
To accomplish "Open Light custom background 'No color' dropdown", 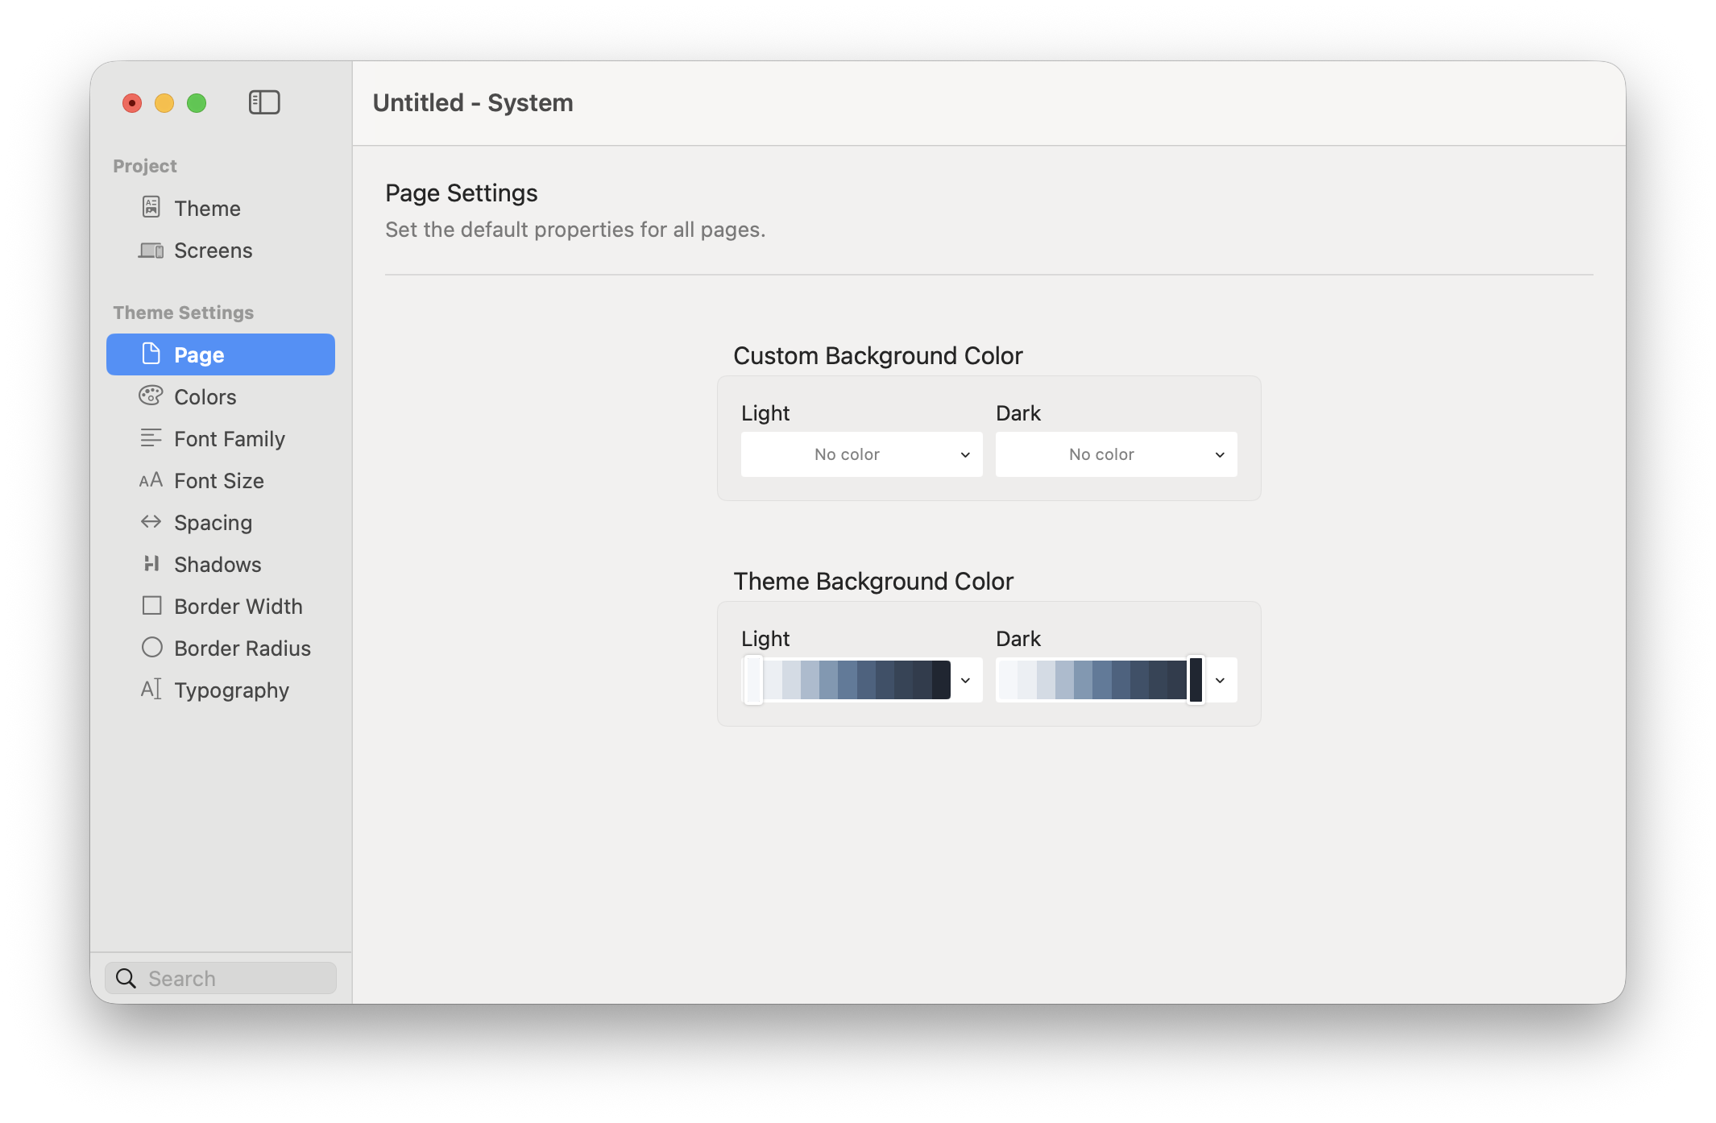I will (x=861, y=454).
